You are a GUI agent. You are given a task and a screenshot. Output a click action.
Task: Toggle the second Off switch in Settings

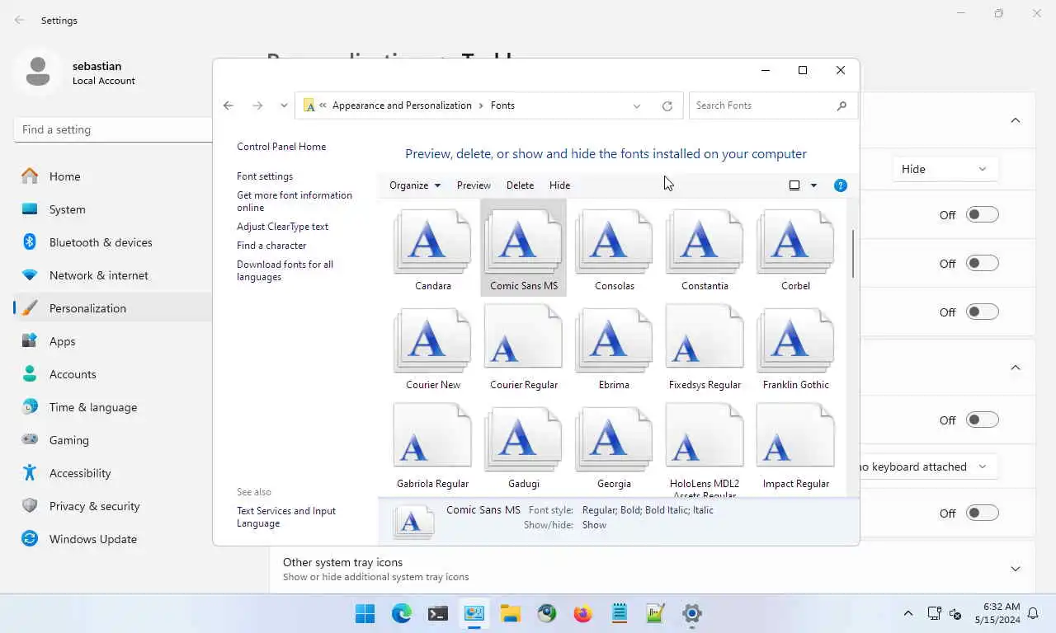point(983,263)
